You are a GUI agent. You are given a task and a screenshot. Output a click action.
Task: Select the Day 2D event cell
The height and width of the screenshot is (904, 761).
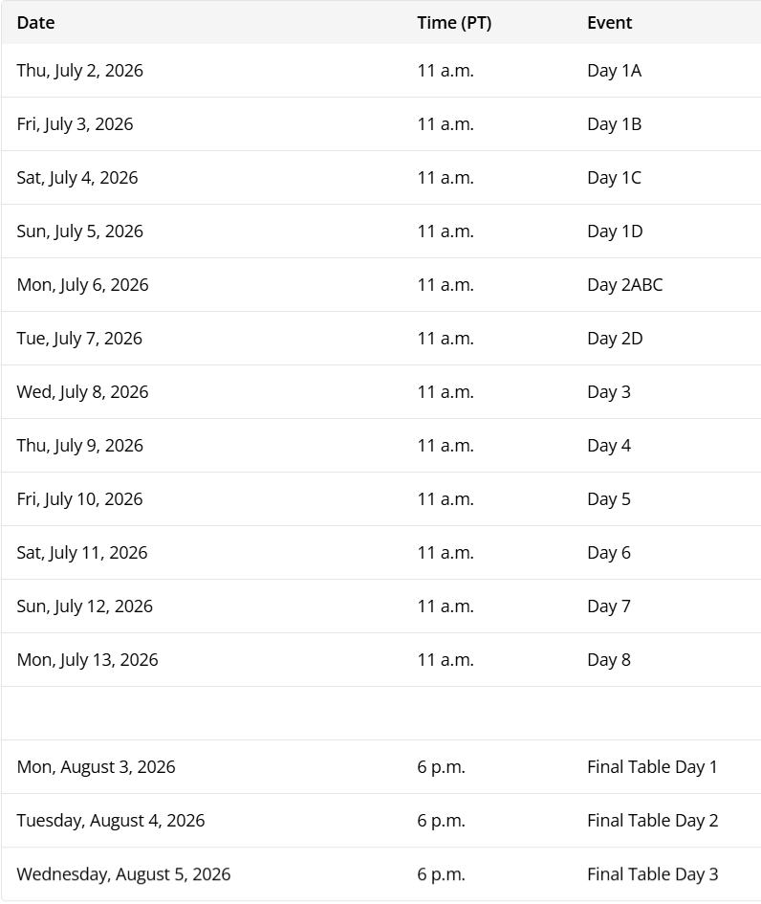(x=615, y=339)
